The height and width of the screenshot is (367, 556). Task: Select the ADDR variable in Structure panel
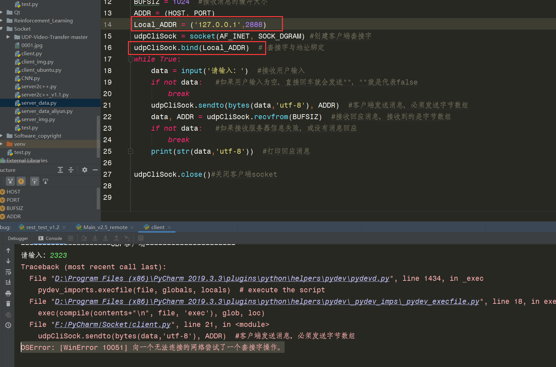point(14,216)
